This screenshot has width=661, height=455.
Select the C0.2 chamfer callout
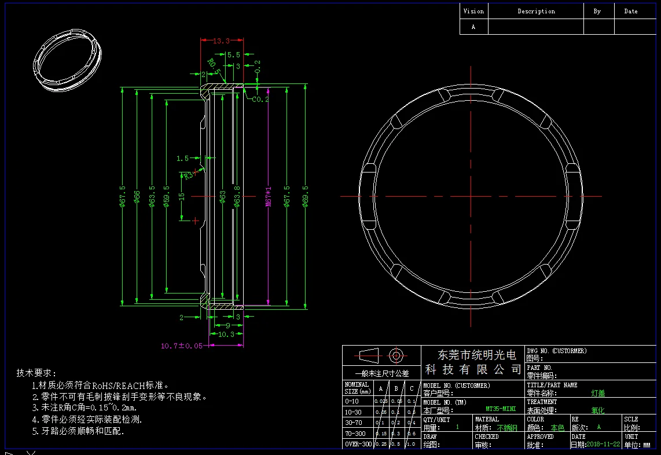tap(260, 100)
